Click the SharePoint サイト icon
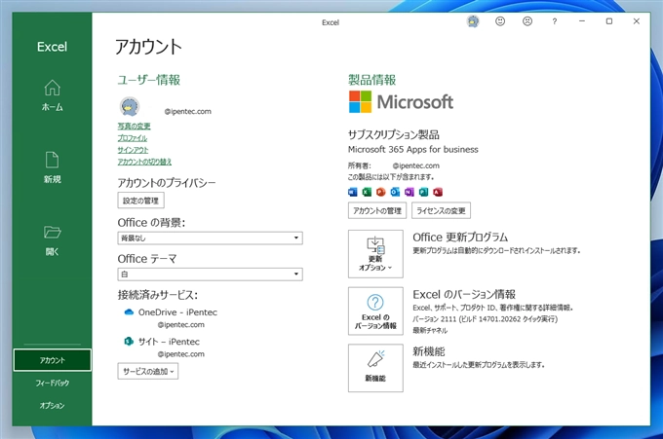 129,341
